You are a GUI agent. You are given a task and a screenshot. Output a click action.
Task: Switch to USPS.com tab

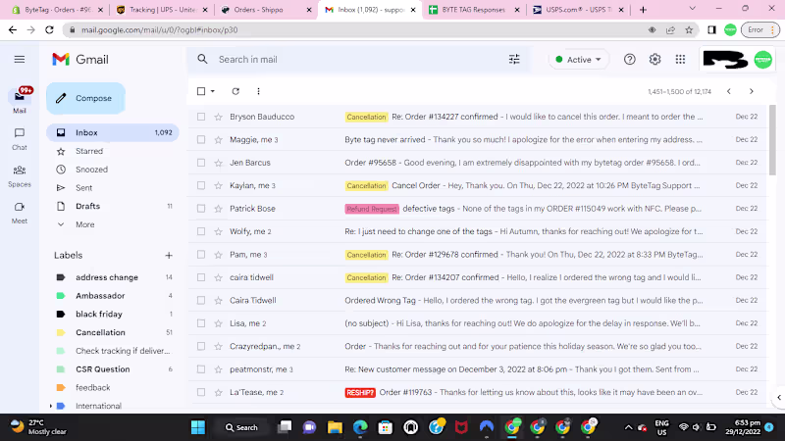pos(578,10)
